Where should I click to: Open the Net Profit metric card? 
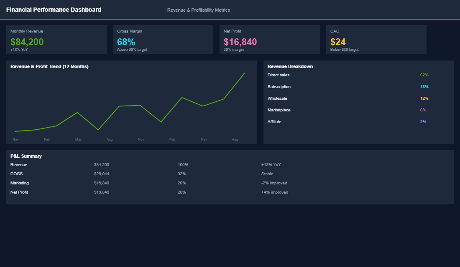click(x=270, y=40)
